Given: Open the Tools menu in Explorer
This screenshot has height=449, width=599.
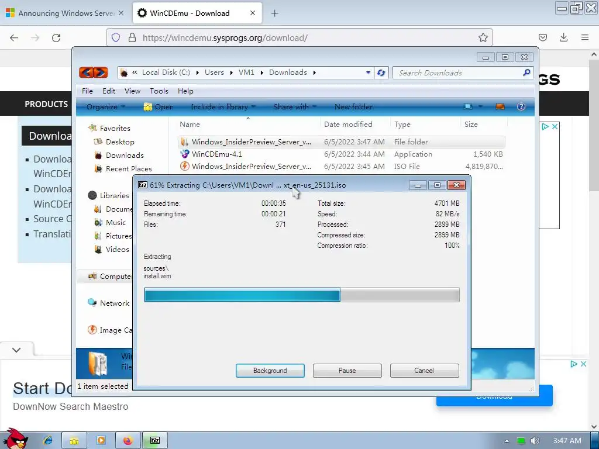Looking at the screenshot, I should (x=159, y=91).
